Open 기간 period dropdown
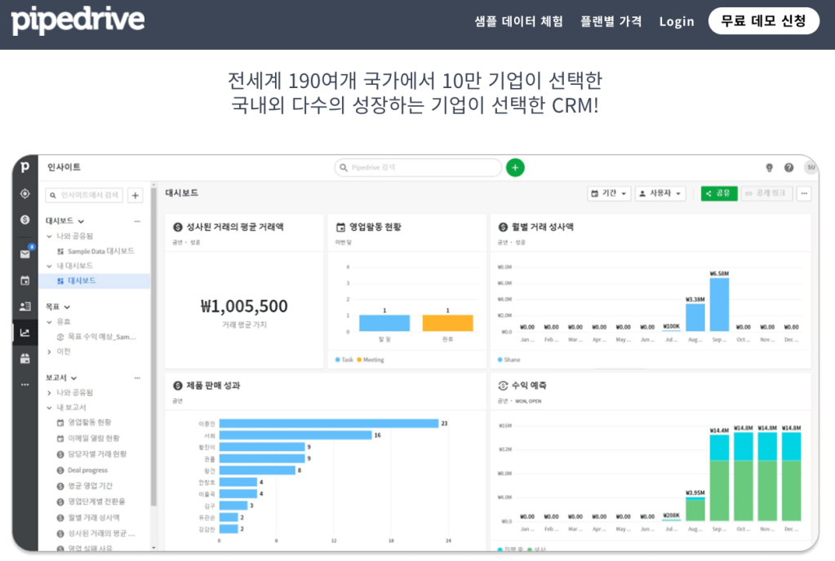 (x=609, y=193)
